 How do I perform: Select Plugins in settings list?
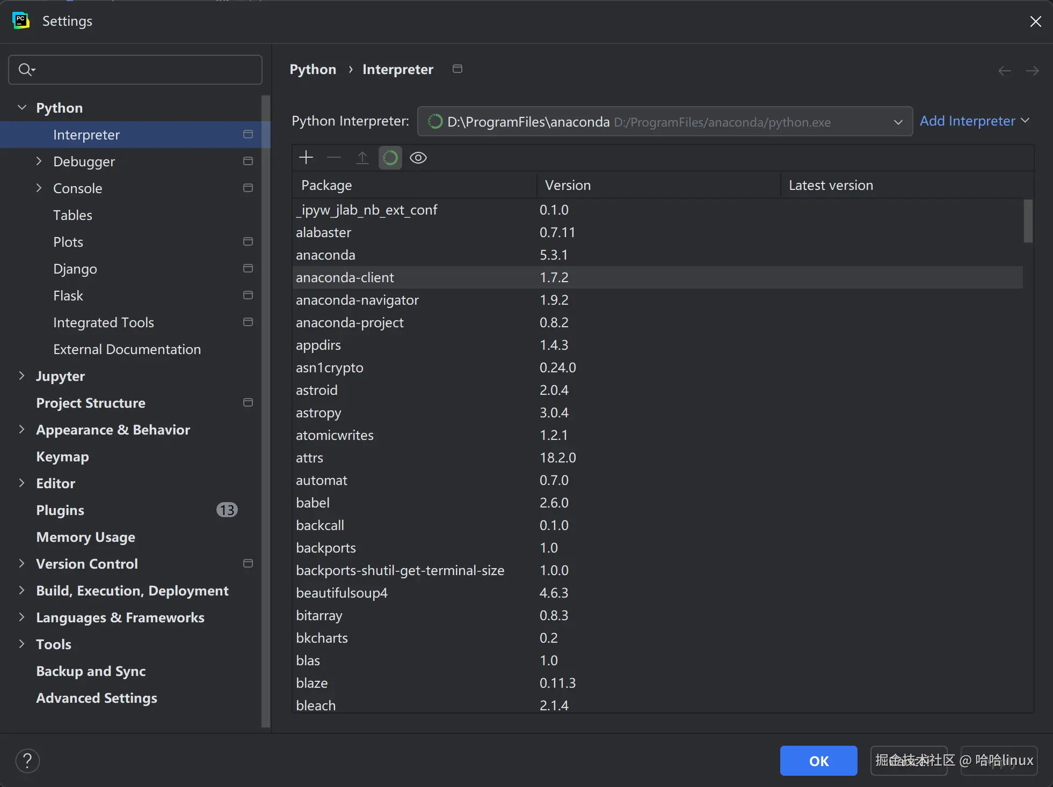(x=60, y=510)
